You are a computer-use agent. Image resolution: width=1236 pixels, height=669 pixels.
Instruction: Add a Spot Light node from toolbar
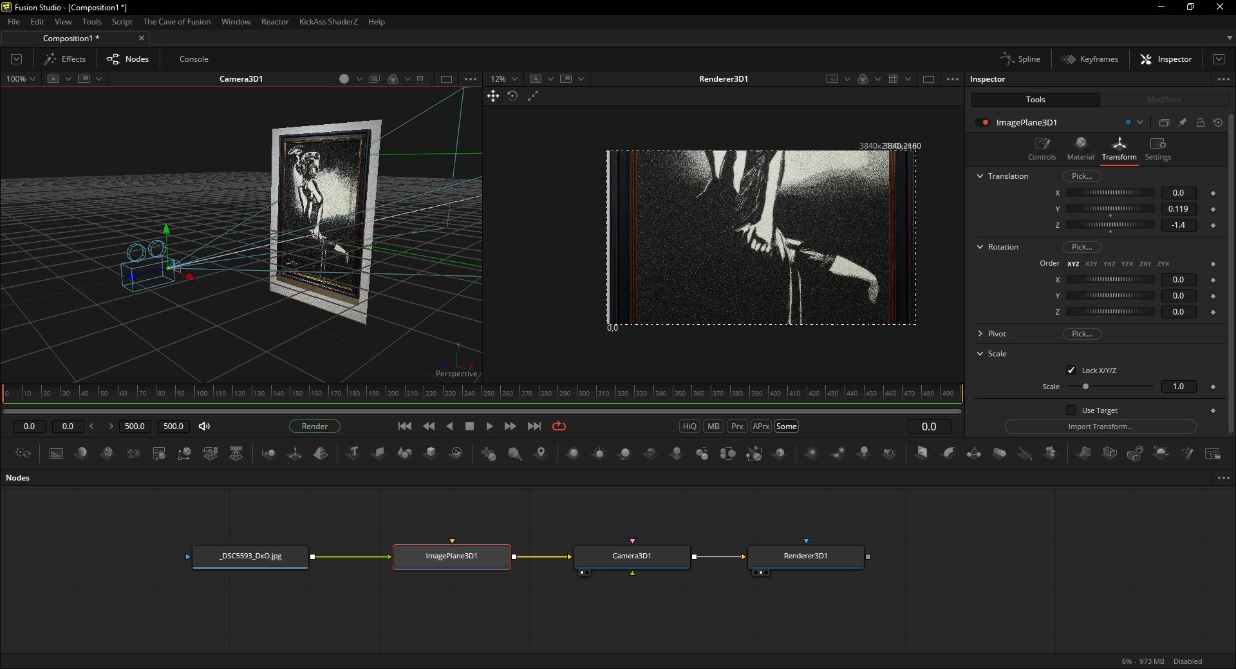tap(890, 453)
